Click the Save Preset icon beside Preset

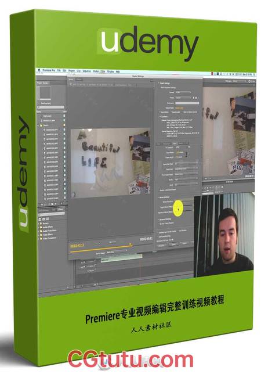tap(194, 98)
